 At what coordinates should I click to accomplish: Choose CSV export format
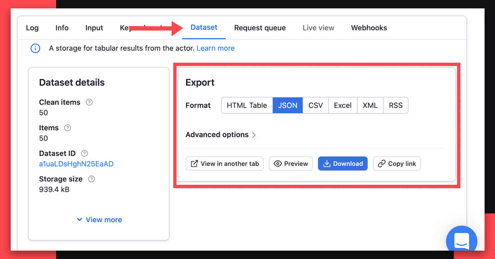click(316, 105)
